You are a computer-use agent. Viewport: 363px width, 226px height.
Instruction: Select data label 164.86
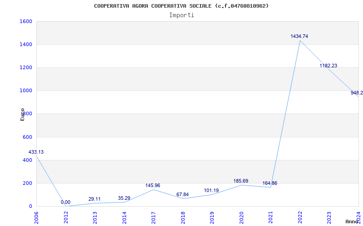point(270,184)
